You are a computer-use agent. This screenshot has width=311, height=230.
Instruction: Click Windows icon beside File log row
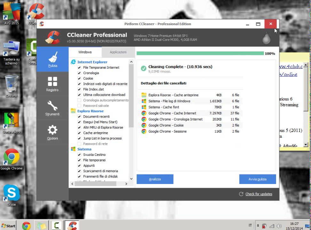pyautogui.click(x=144, y=101)
